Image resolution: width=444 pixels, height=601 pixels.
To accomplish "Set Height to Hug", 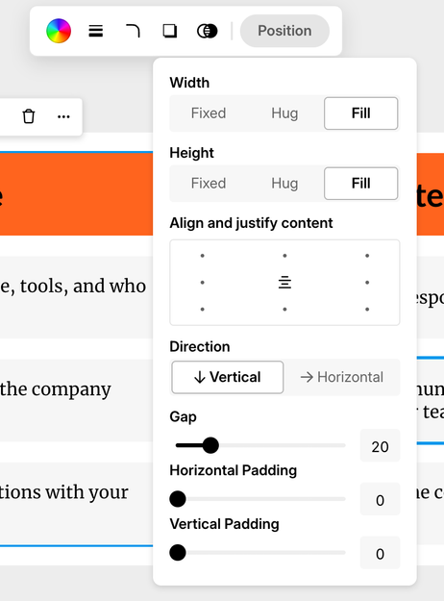I will (284, 184).
